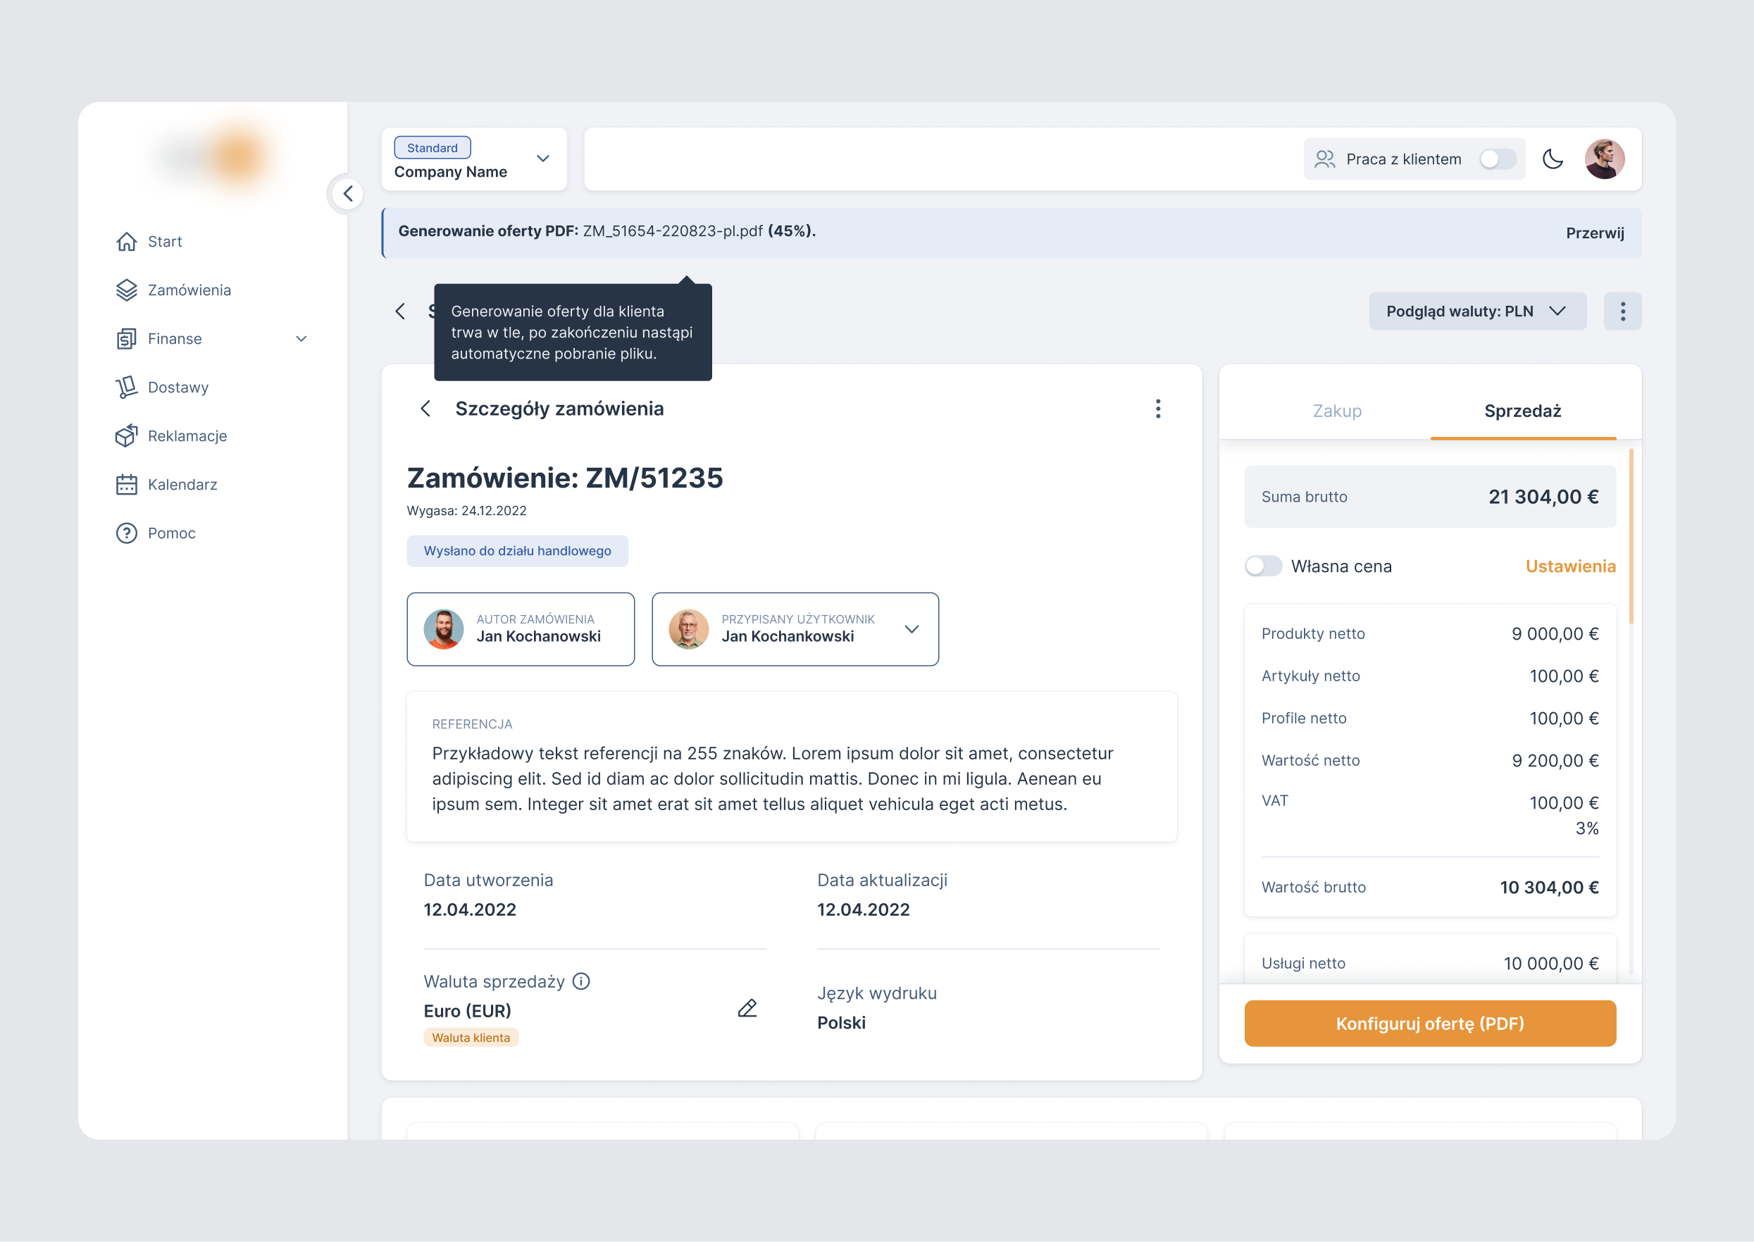
Task: Click the orange scrollbar in the price panel
Action: point(1631,535)
